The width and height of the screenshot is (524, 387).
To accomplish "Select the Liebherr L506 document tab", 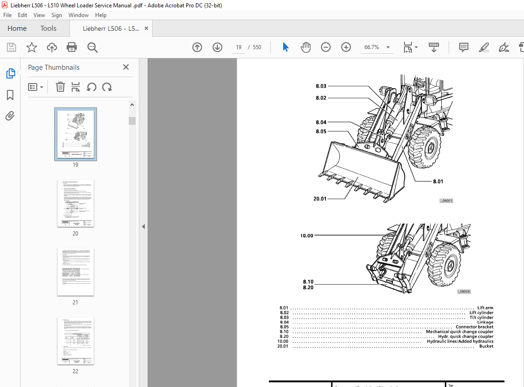I will pyautogui.click(x=111, y=28).
